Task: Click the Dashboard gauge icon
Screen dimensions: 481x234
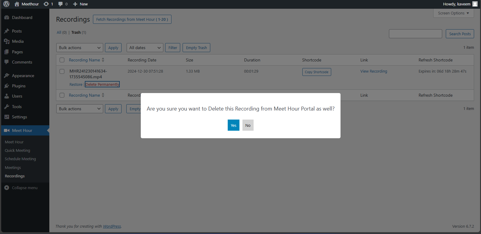Action: coord(7,17)
